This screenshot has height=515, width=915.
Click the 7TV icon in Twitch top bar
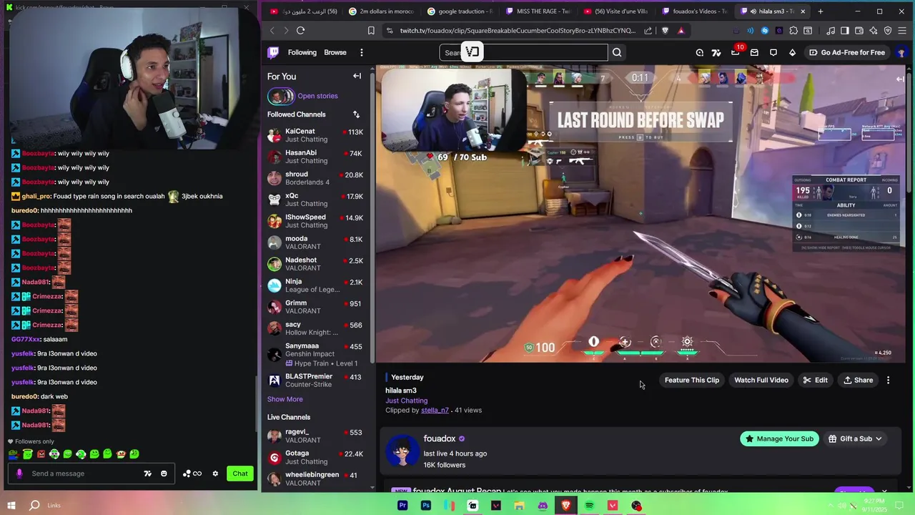(x=716, y=52)
